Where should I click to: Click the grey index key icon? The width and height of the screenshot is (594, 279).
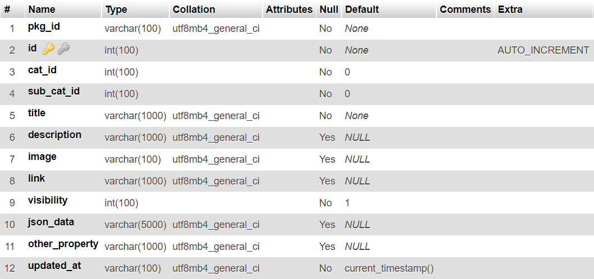click(x=63, y=49)
